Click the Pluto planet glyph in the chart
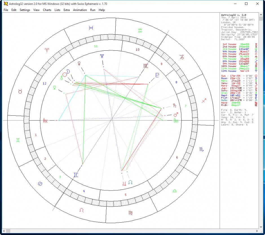Screen dimensions: 265x235 click(157, 75)
